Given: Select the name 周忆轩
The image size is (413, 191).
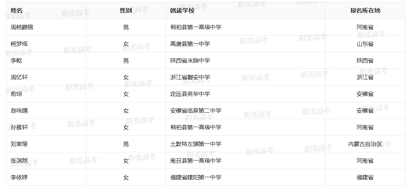Looking at the screenshot, I should click(x=19, y=77).
